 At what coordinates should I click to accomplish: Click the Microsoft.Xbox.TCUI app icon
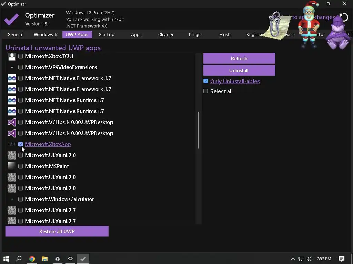pyautogui.click(x=12, y=57)
